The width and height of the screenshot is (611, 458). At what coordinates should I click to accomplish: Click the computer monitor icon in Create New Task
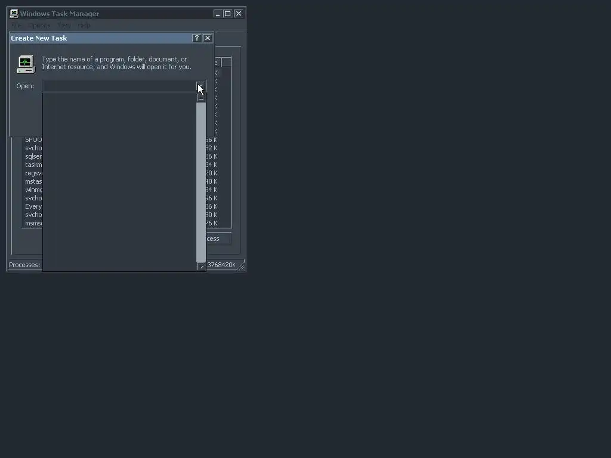click(x=26, y=64)
